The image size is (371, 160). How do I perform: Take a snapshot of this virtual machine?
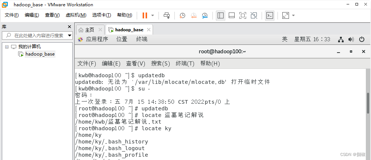tap(183, 15)
